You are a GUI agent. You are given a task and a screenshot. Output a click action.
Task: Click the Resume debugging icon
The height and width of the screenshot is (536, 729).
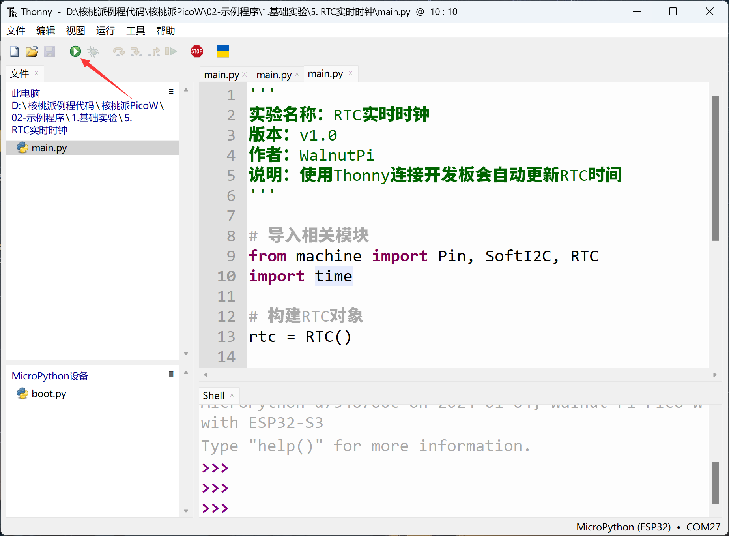(x=171, y=51)
